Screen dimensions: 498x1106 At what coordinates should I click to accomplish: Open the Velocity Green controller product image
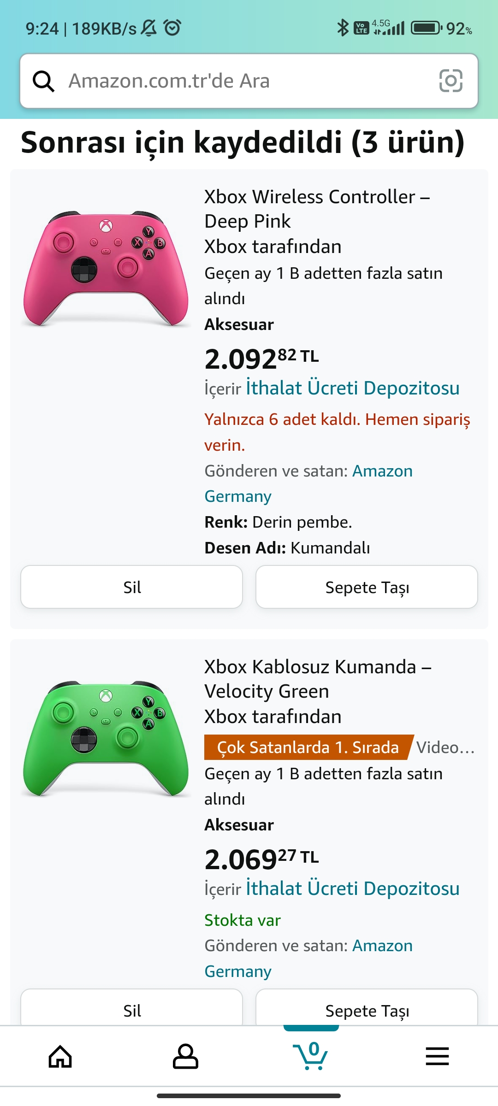click(106, 739)
